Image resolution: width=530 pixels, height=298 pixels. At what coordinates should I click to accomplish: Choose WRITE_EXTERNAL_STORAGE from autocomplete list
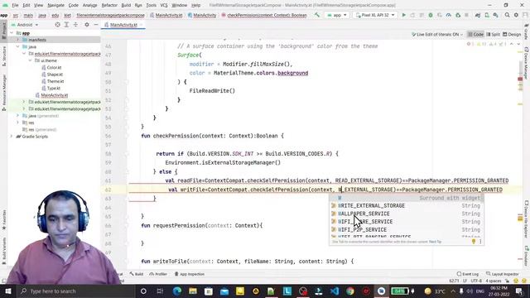tap(407, 205)
